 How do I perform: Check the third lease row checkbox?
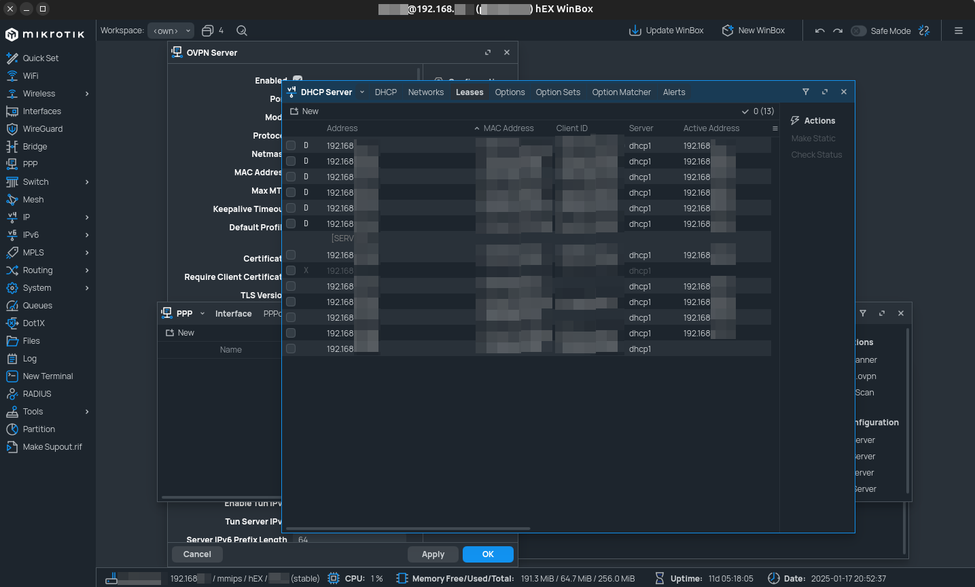tap(291, 177)
